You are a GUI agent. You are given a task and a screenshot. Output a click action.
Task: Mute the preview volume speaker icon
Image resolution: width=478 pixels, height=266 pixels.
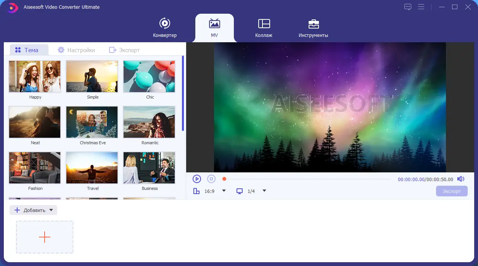tap(461, 179)
